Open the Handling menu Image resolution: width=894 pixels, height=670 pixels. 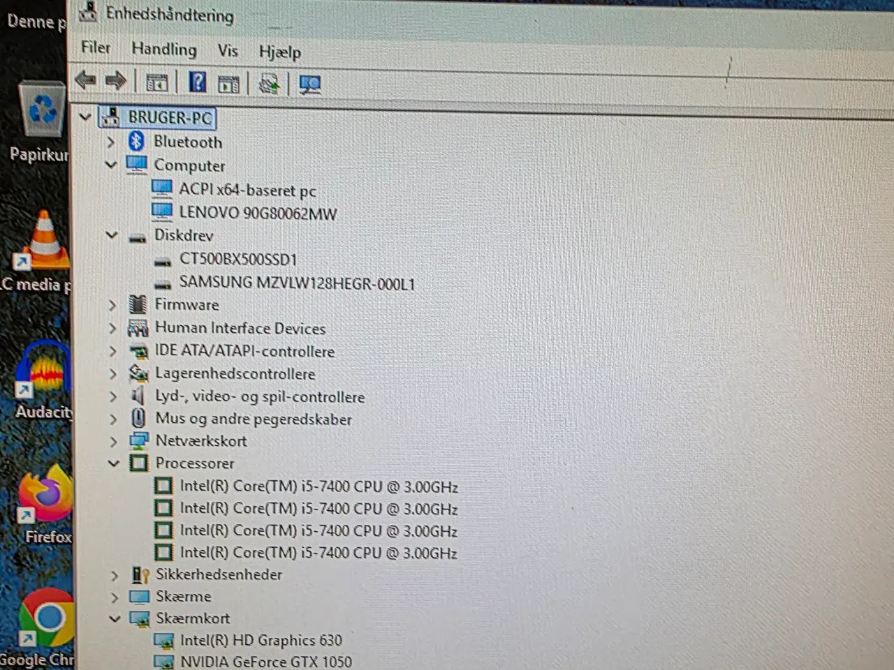click(164, 49)
